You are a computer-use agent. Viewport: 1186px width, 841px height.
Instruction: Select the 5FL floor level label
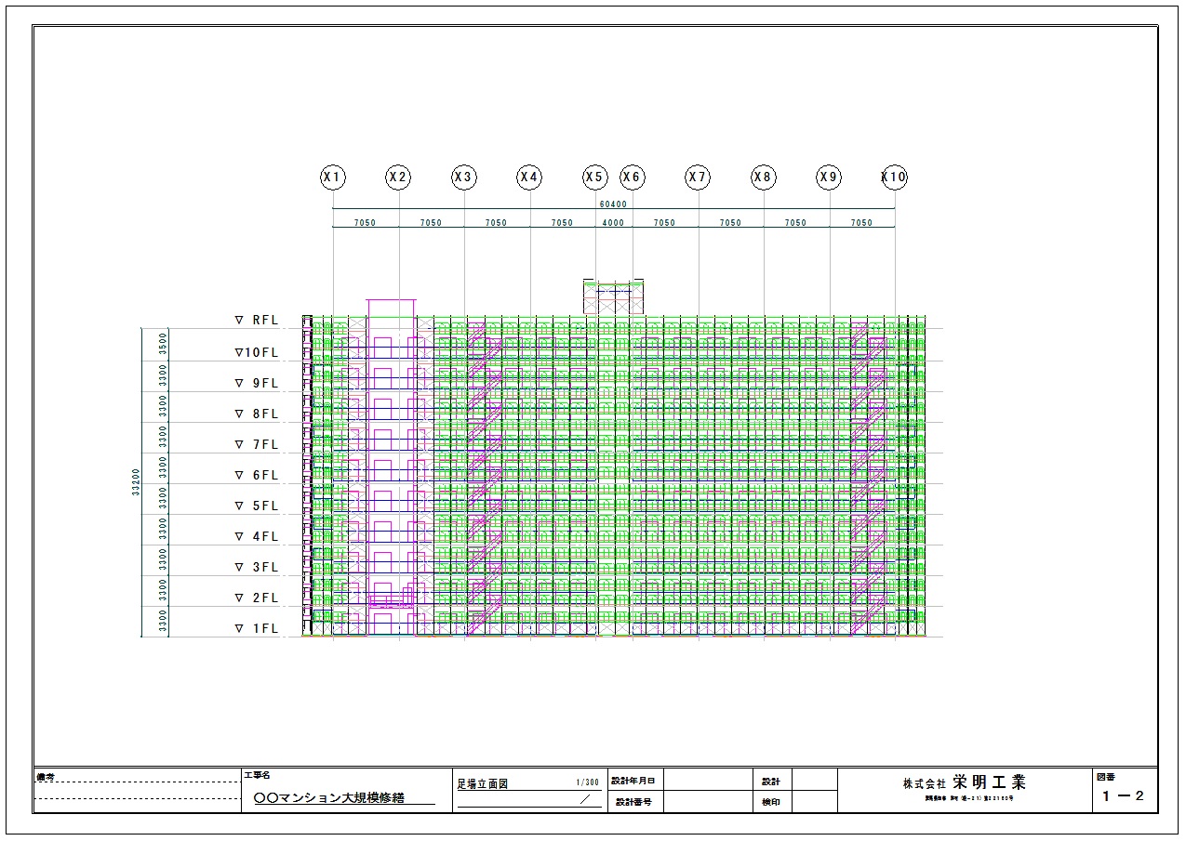coord(265,506)
